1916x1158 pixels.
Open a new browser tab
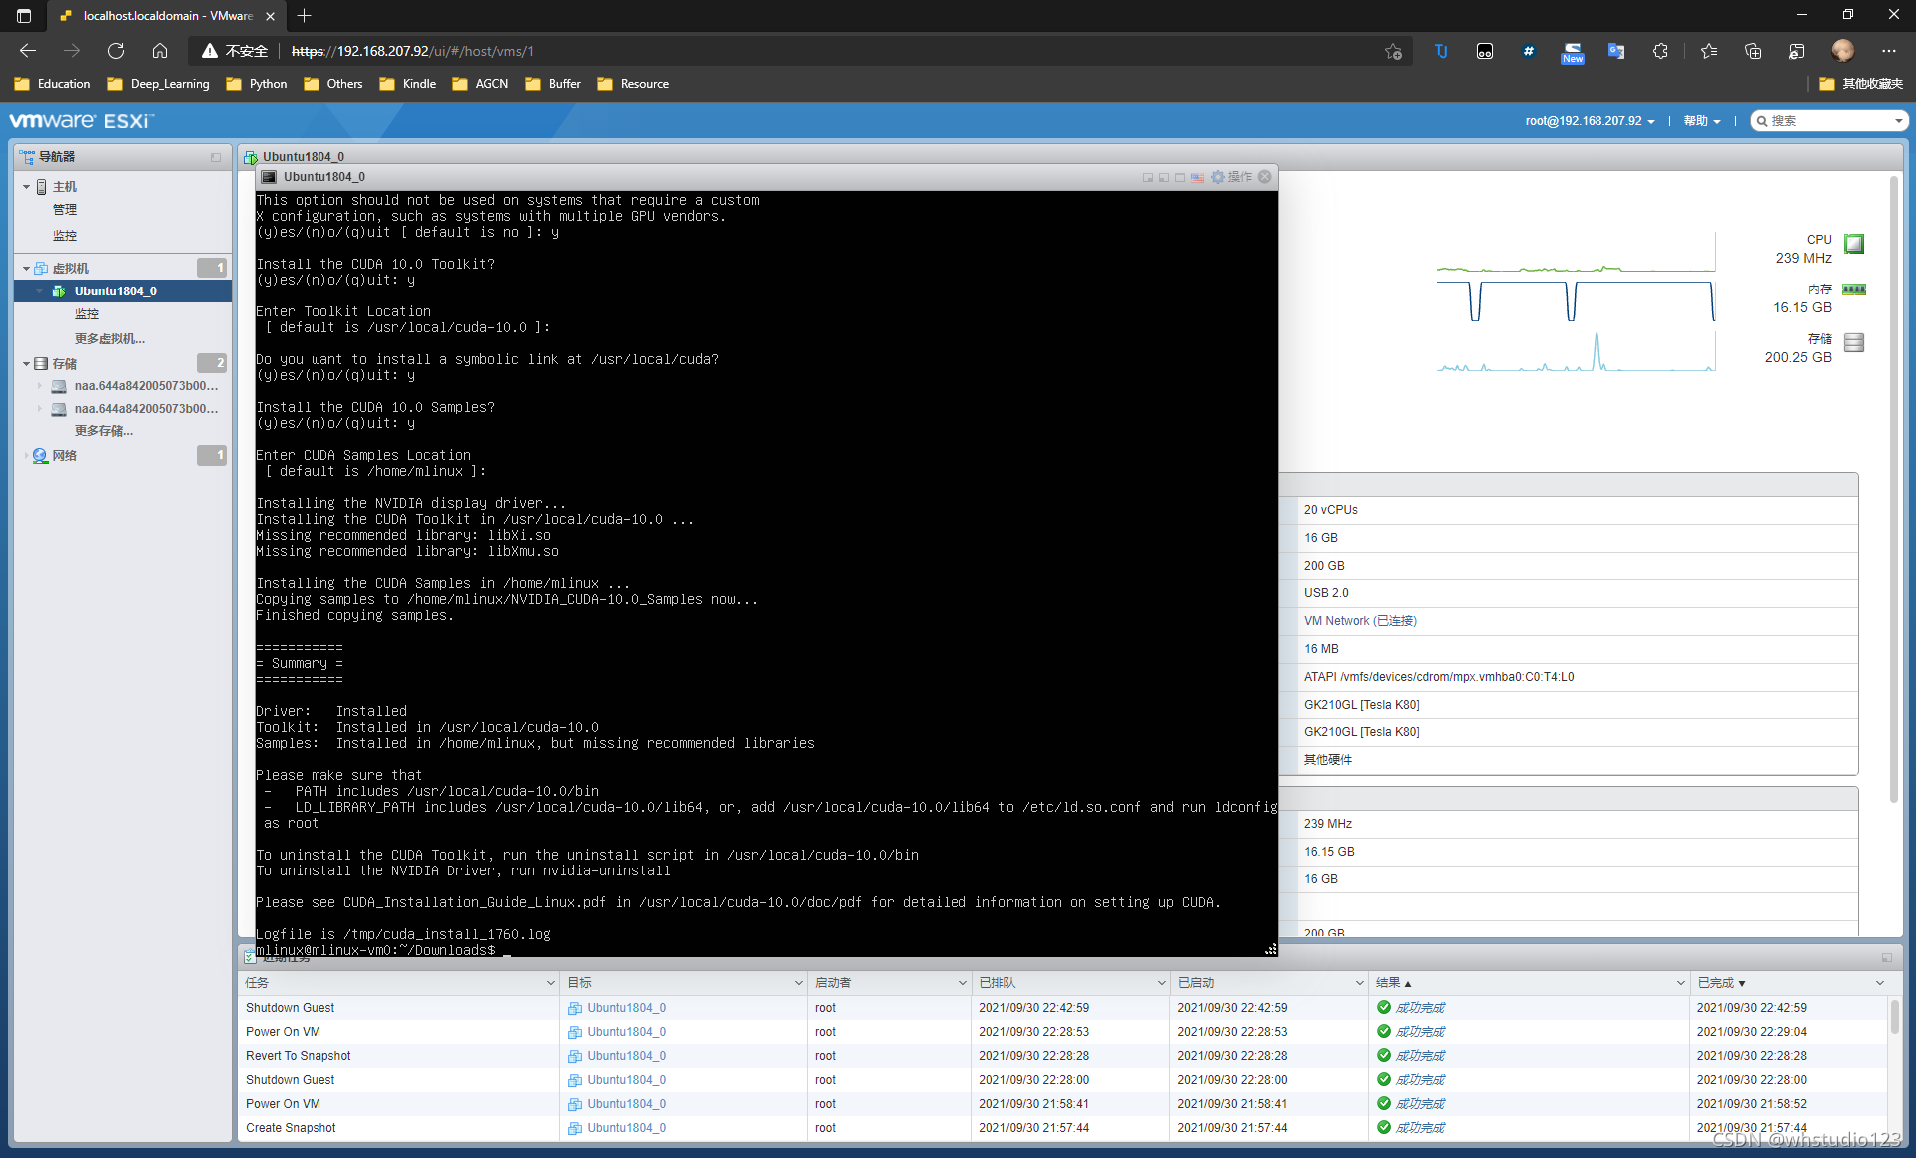point(304,15)
